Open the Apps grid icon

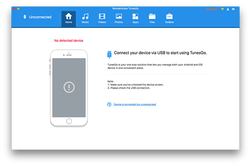click(x=135, y=16)
